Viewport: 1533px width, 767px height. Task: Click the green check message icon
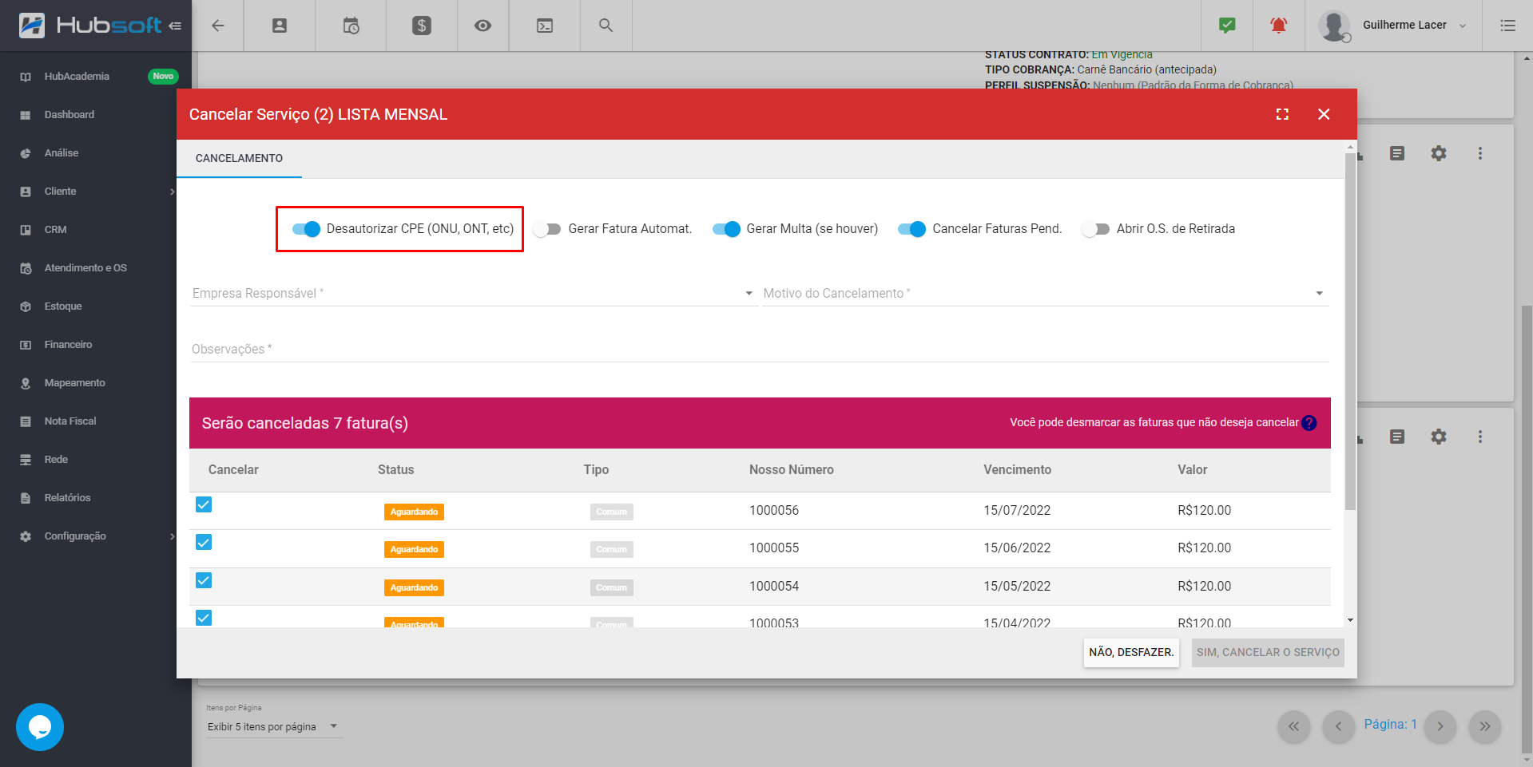click(1227, 26)
